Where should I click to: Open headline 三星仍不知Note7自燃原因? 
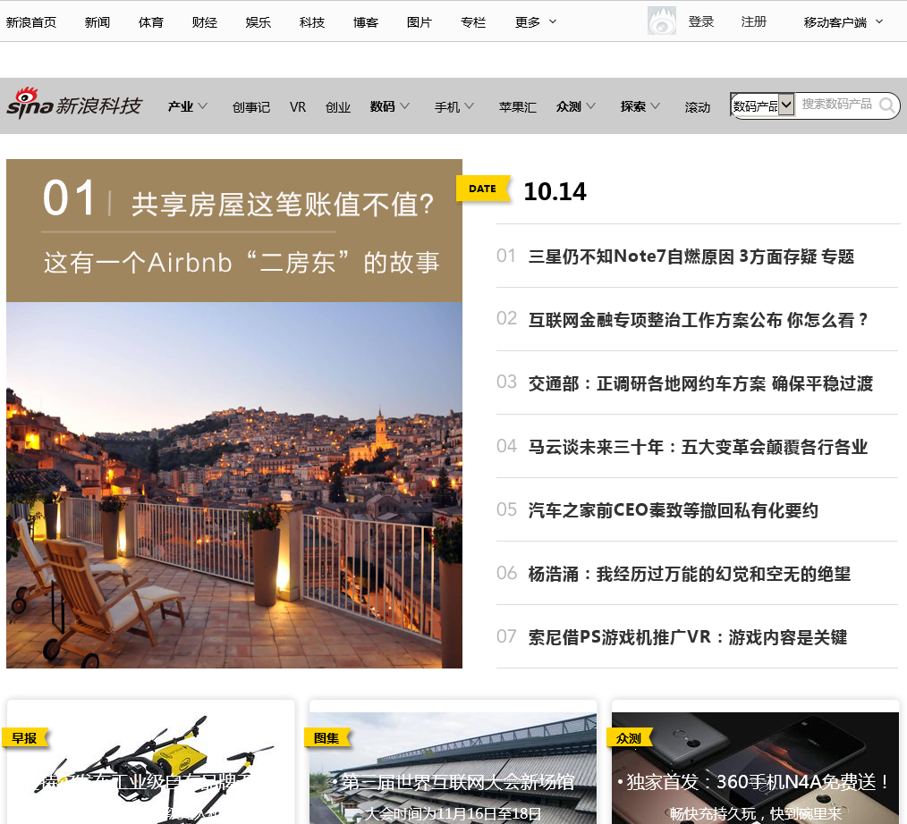click(x=691, y=256)
